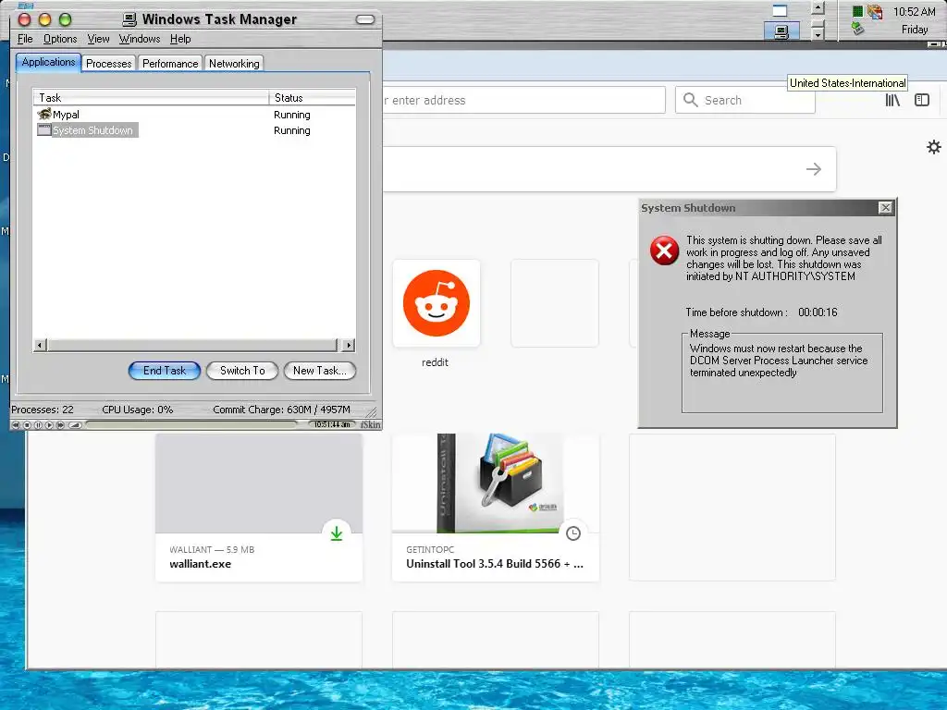Click the browser Search input field

pyautogui.click(x=745, y=100)
